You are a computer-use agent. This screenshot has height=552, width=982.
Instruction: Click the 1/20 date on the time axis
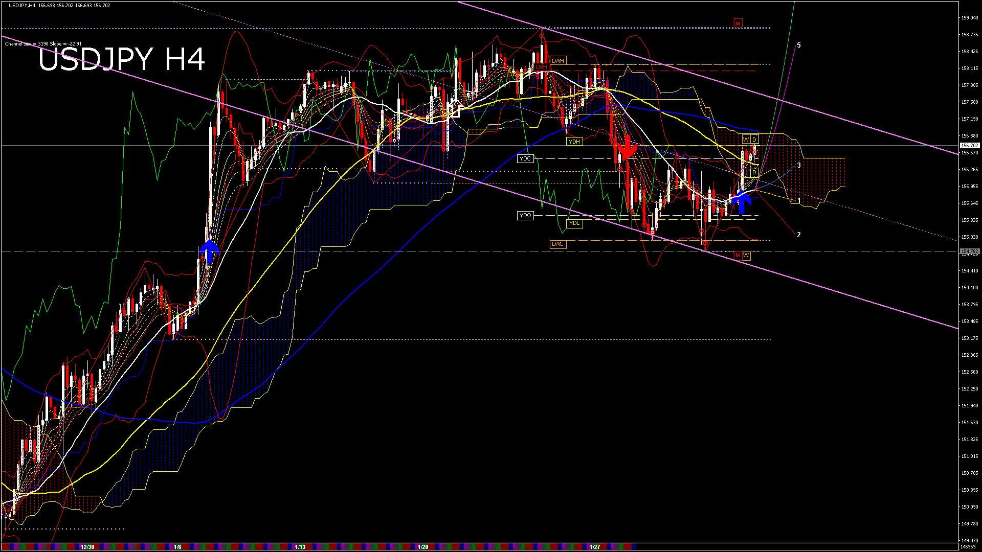pyautogui.click(x=423, y=547)
